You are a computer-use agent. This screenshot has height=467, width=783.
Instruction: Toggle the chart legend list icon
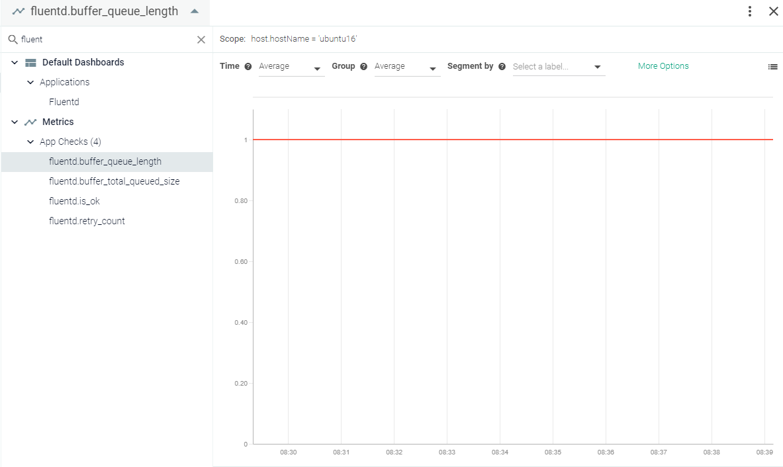point(772,66)
